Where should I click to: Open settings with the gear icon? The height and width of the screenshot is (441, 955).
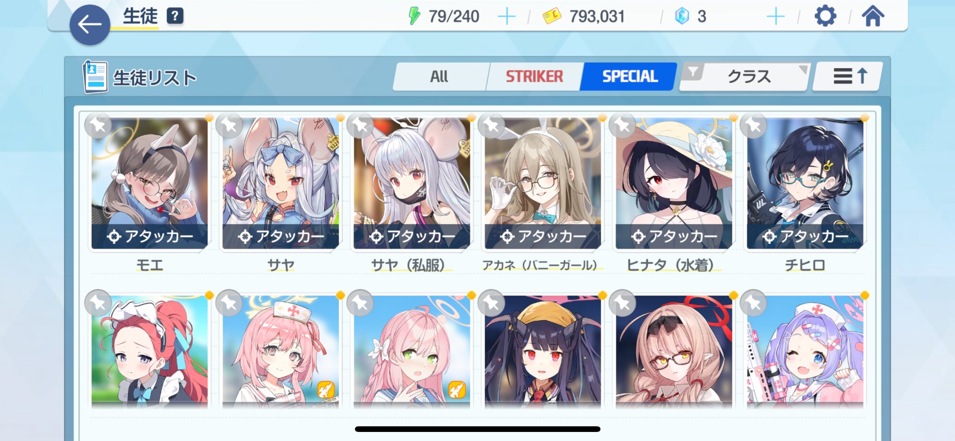[x=825, y=16]
